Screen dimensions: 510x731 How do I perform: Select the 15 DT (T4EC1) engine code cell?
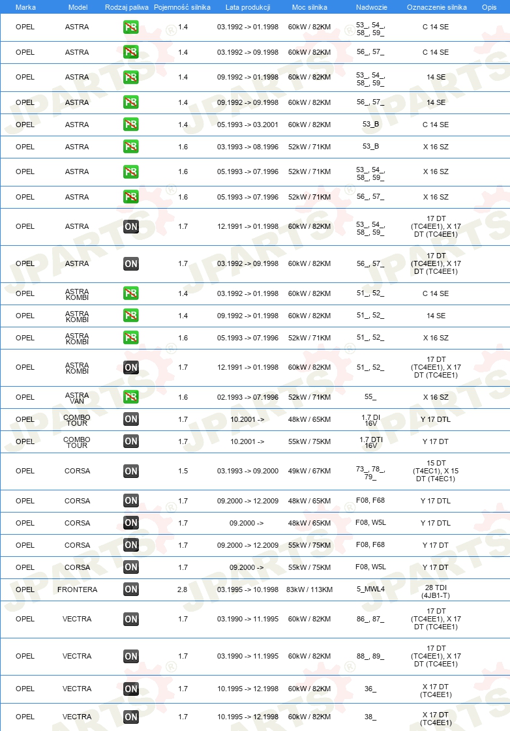point(436,471)
